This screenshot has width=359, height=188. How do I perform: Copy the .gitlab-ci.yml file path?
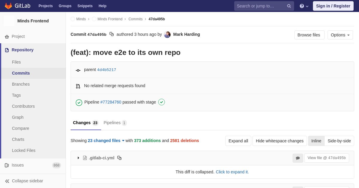coord(119,158)
